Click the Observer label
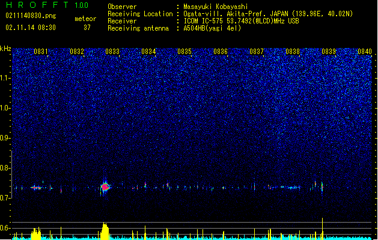 (122, 7)
